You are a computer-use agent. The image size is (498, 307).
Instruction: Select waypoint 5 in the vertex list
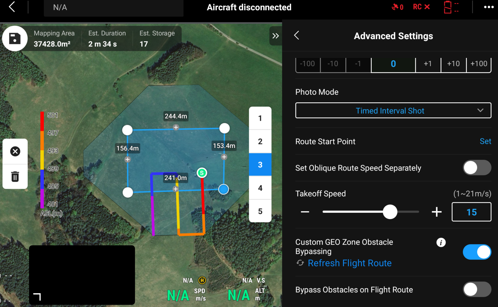(x=260, y=211)
